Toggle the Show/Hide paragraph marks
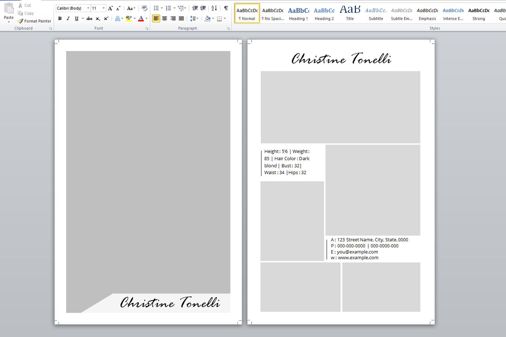The image size is (506, 337). pos(225,8)
